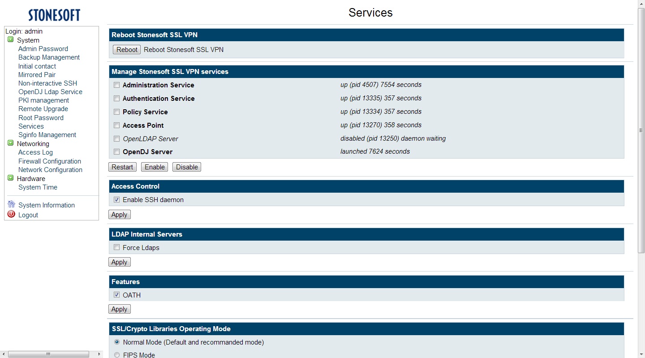
Task: Check the Access Point checkbox
Action: [x=116, y=125]
